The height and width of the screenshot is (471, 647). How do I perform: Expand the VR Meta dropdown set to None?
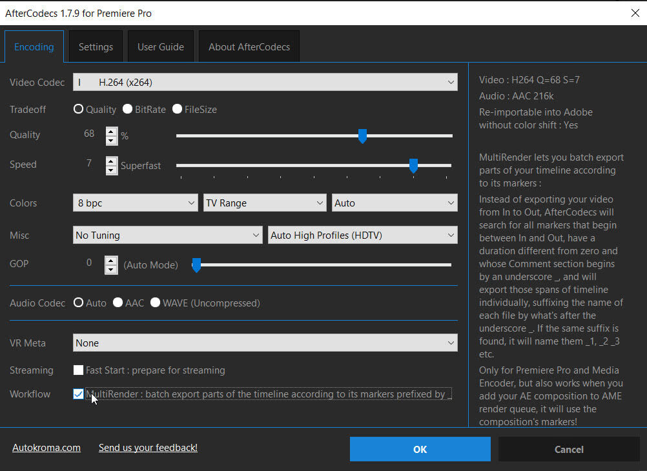click(x=265, y=343)
